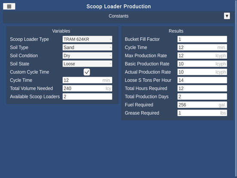Click the Variables panel heading
Screen dimensions: 237x178
click(x=61, y=31)
